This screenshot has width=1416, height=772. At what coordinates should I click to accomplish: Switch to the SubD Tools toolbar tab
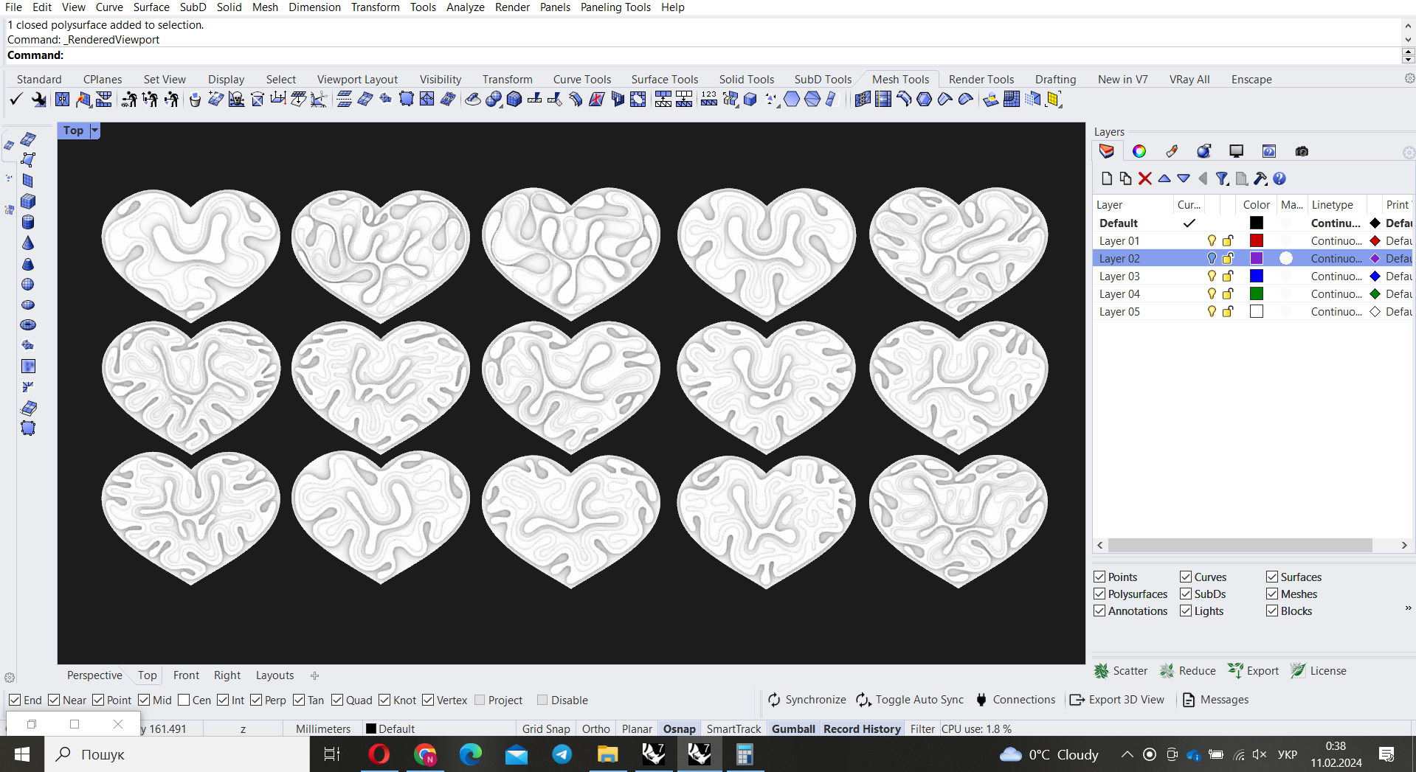pos(823,79)
